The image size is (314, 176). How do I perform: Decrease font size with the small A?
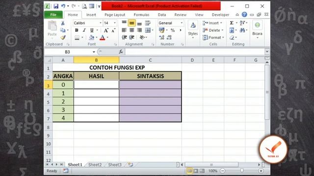pos(113,30)
